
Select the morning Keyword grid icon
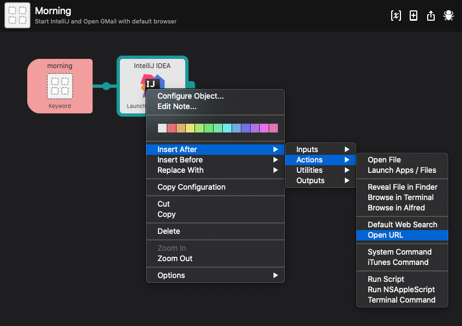59,86
